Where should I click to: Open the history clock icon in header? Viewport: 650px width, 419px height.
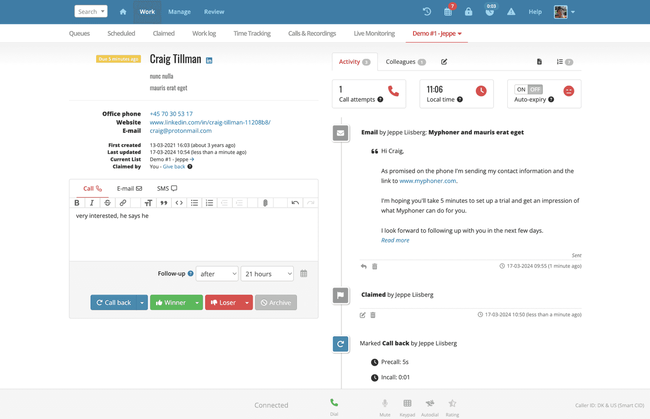tap(427, 12)
